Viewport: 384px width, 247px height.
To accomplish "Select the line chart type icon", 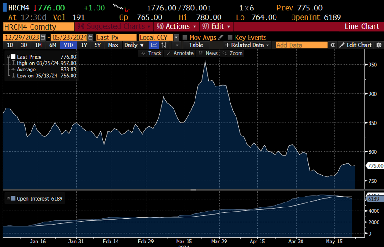I will (154, 45).
